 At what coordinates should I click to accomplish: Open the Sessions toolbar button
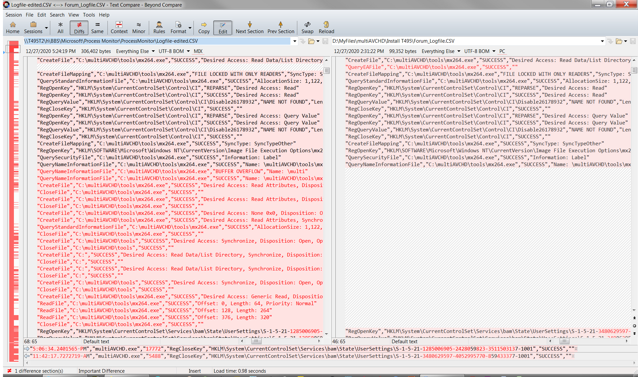click(33, 27)
